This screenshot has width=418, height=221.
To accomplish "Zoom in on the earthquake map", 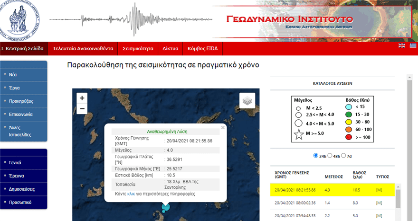I will [82, 98].
